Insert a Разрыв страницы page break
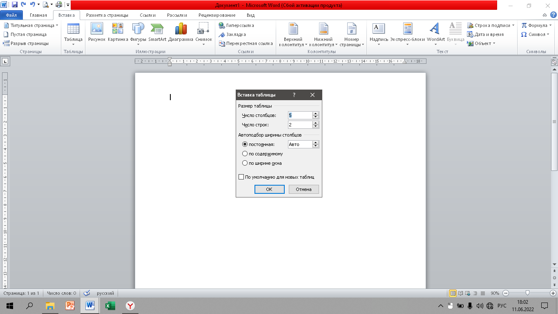Image resolution: width=558 pixels, height=314 pixels. click(26, 43)
